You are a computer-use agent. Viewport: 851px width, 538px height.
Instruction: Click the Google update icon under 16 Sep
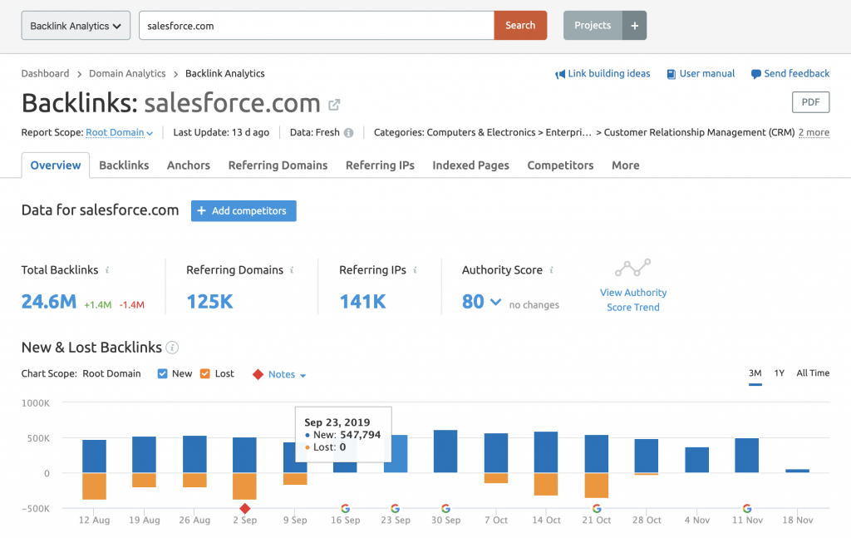coord(345,508)
